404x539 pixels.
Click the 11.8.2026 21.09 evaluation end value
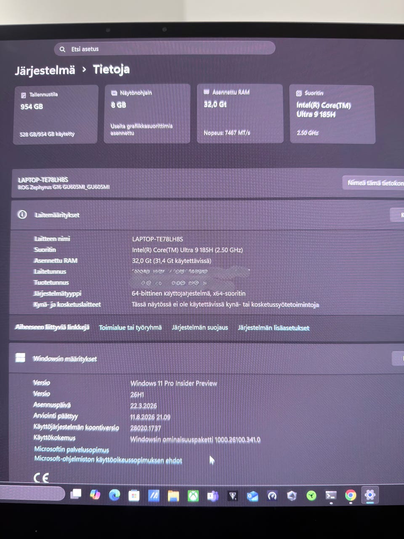[150, 417]
